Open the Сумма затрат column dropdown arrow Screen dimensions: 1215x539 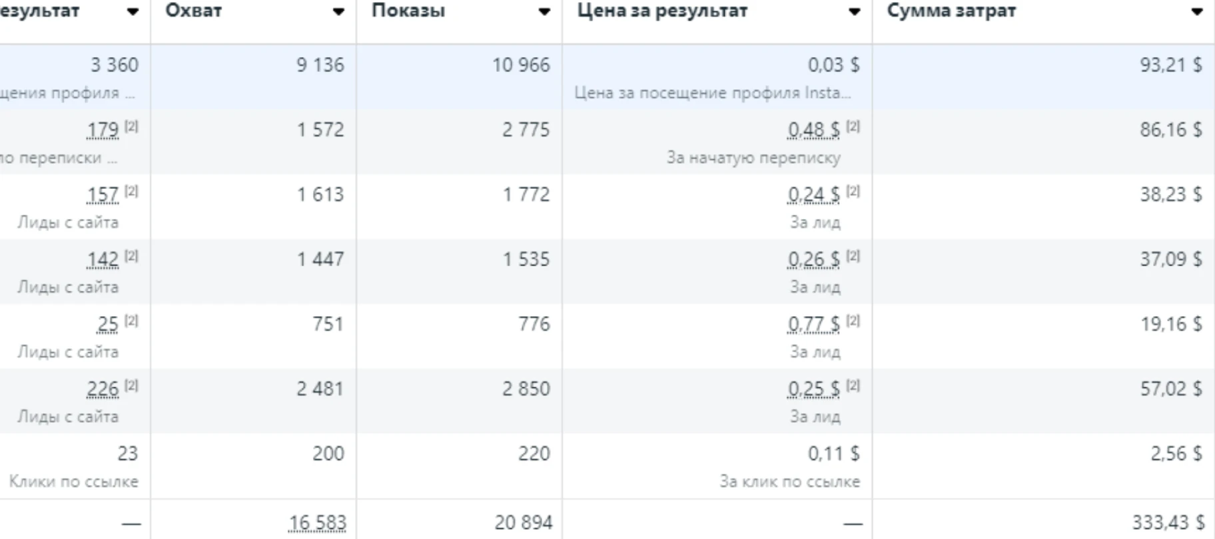(1197, 11)
